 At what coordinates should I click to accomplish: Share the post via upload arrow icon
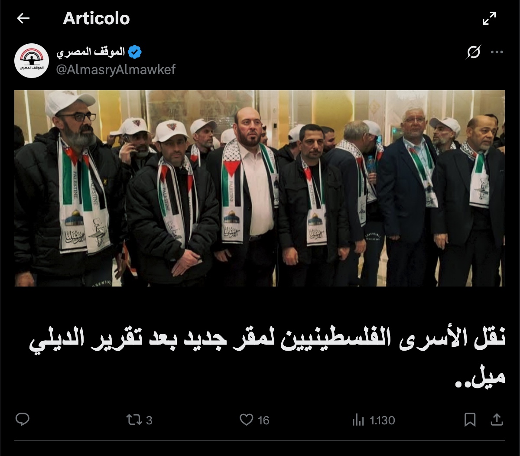tap(497, 420)
